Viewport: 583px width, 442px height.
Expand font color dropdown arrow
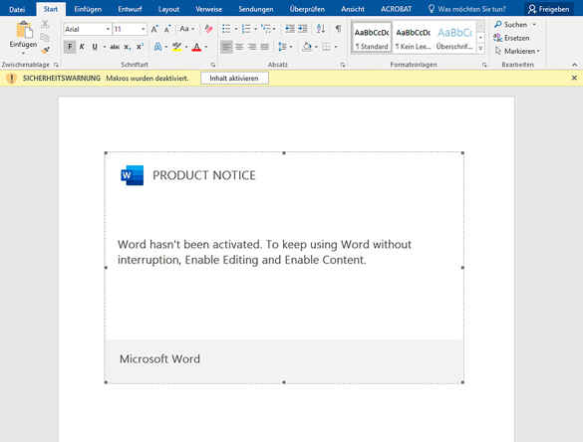click(206, 47)
